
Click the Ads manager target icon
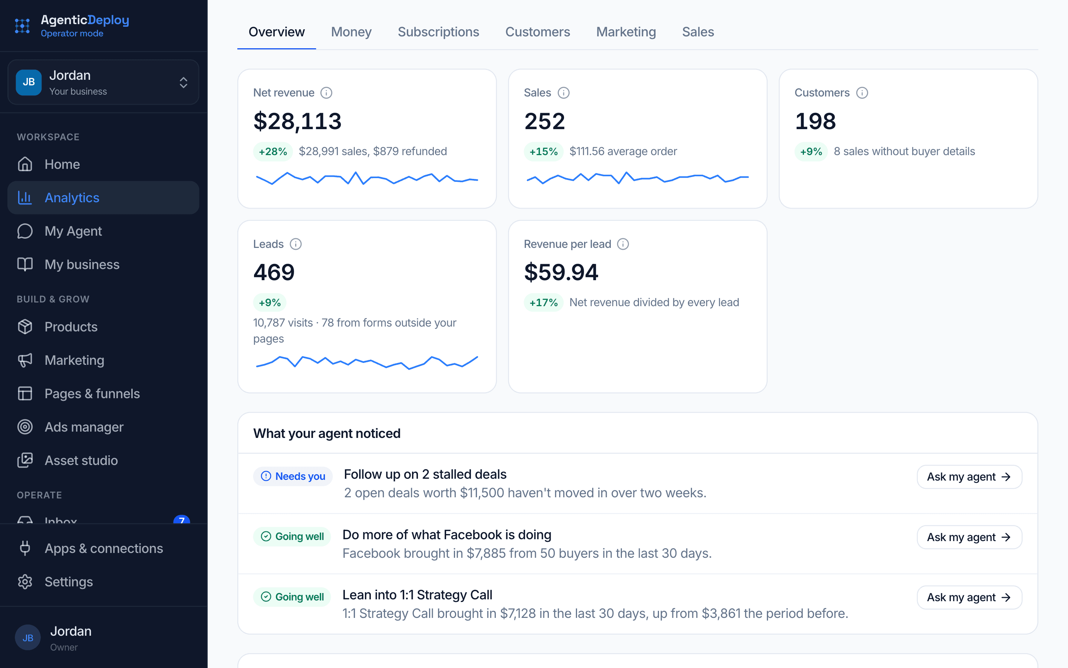coord(25,427)
